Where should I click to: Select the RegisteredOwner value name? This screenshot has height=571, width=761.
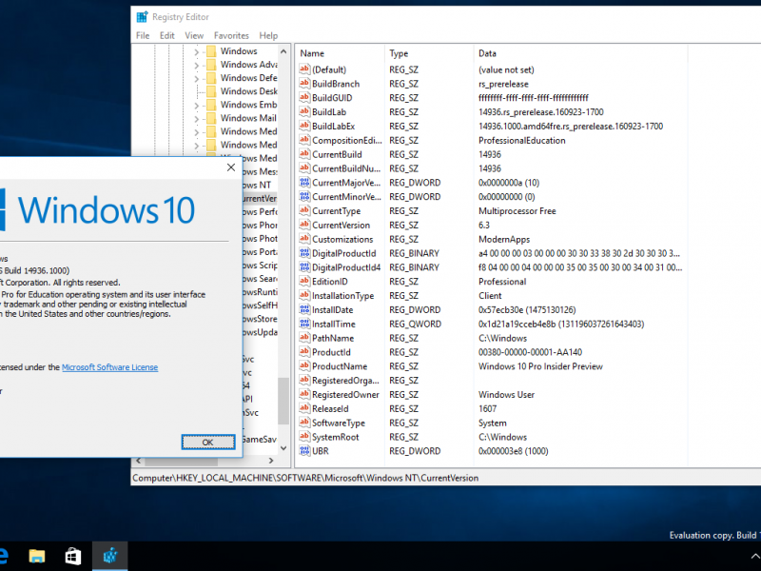point(345,394)
